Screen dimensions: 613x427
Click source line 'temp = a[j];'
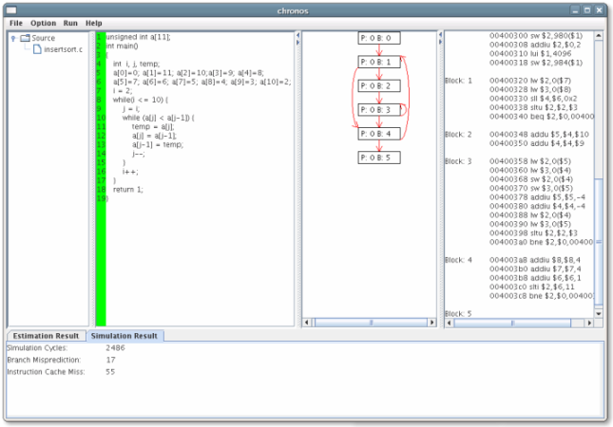coord(153,127)
